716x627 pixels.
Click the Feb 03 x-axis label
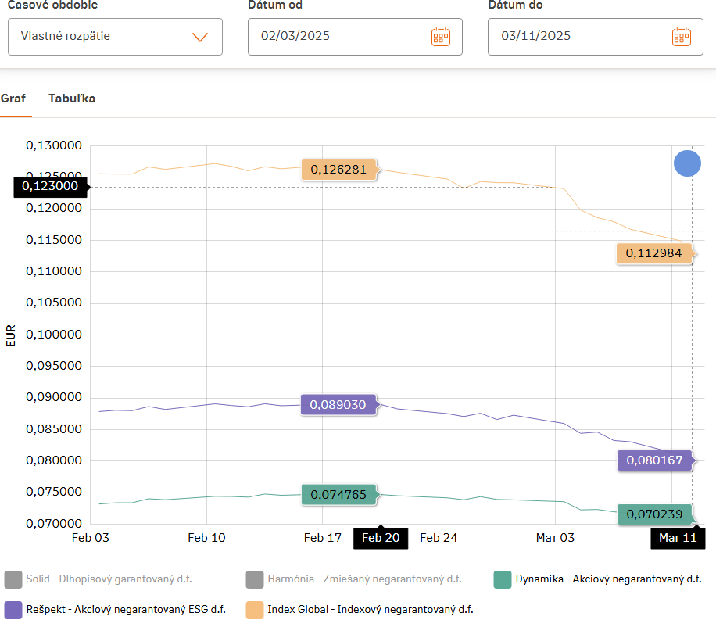pyautogui.click(x=91, y=538)
